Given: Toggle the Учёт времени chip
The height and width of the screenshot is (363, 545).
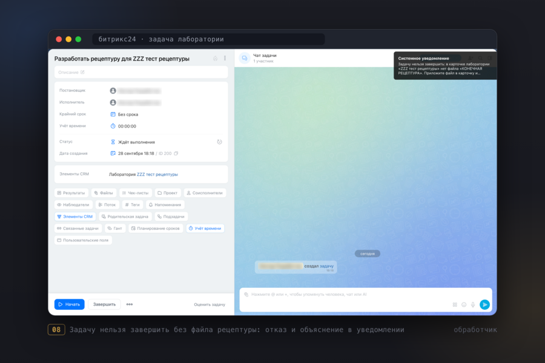Looking at the screenshot, I should point(205,228).
